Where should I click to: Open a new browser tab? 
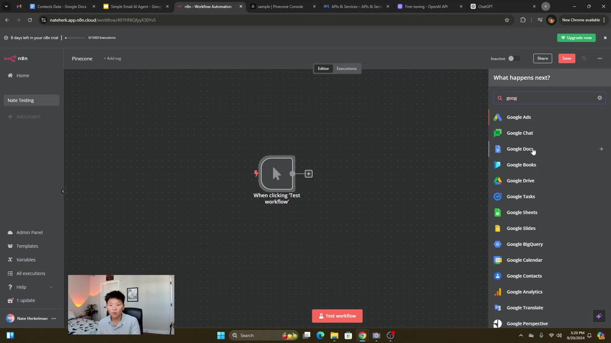pos(546,6)
